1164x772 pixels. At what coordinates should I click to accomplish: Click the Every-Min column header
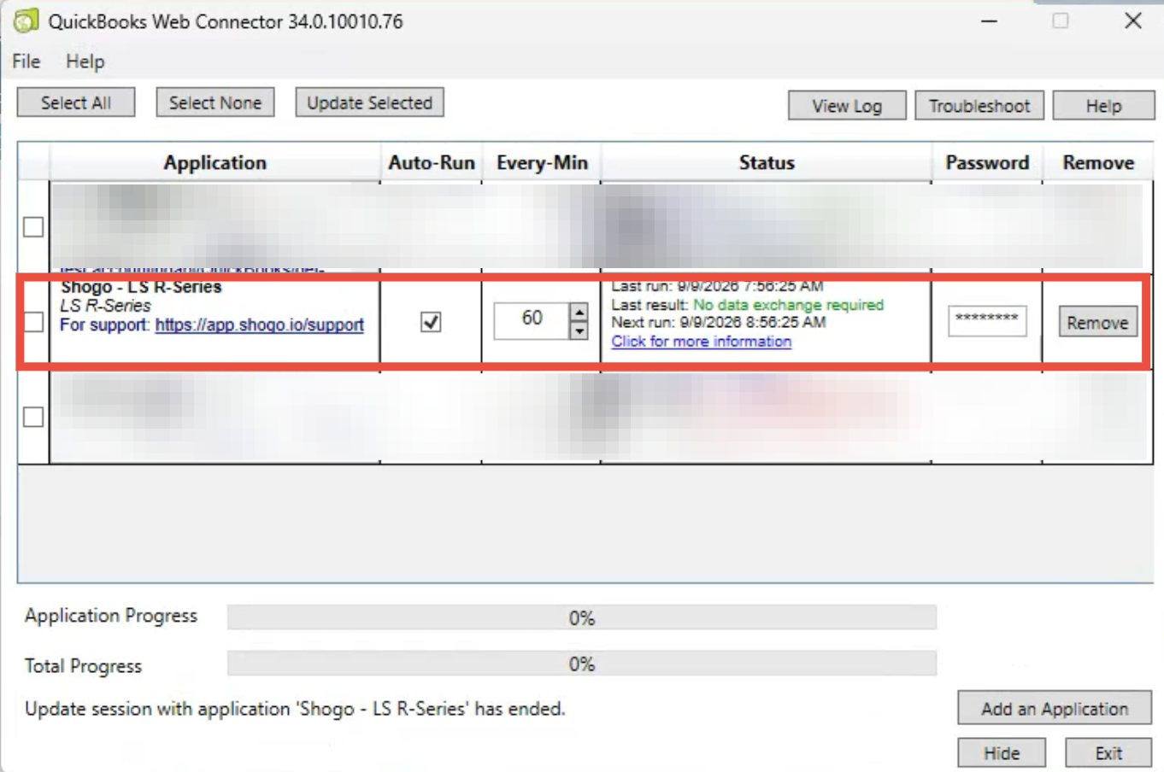(542, 162)
